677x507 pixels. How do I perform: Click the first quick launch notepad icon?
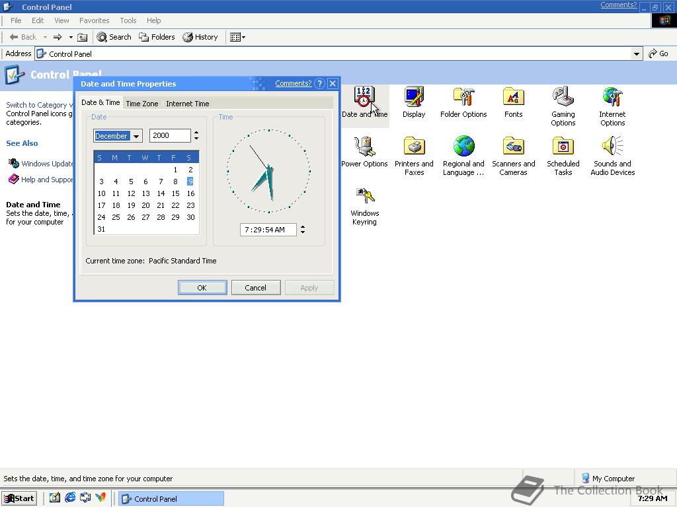54,498
